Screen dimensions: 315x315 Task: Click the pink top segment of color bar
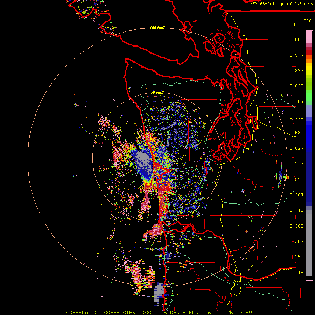click(309, 37)
